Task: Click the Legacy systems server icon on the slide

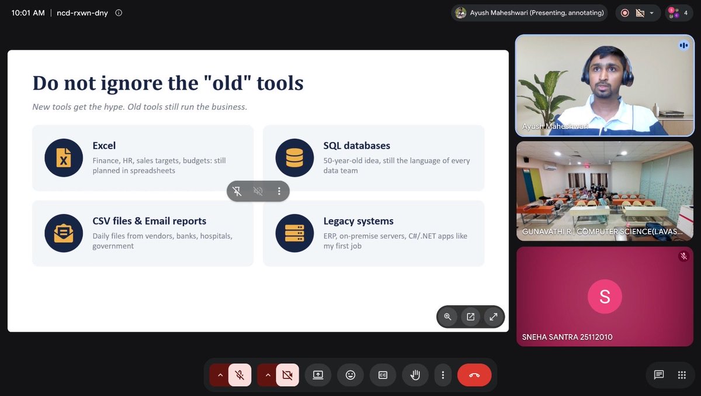Action: (295, 233)
